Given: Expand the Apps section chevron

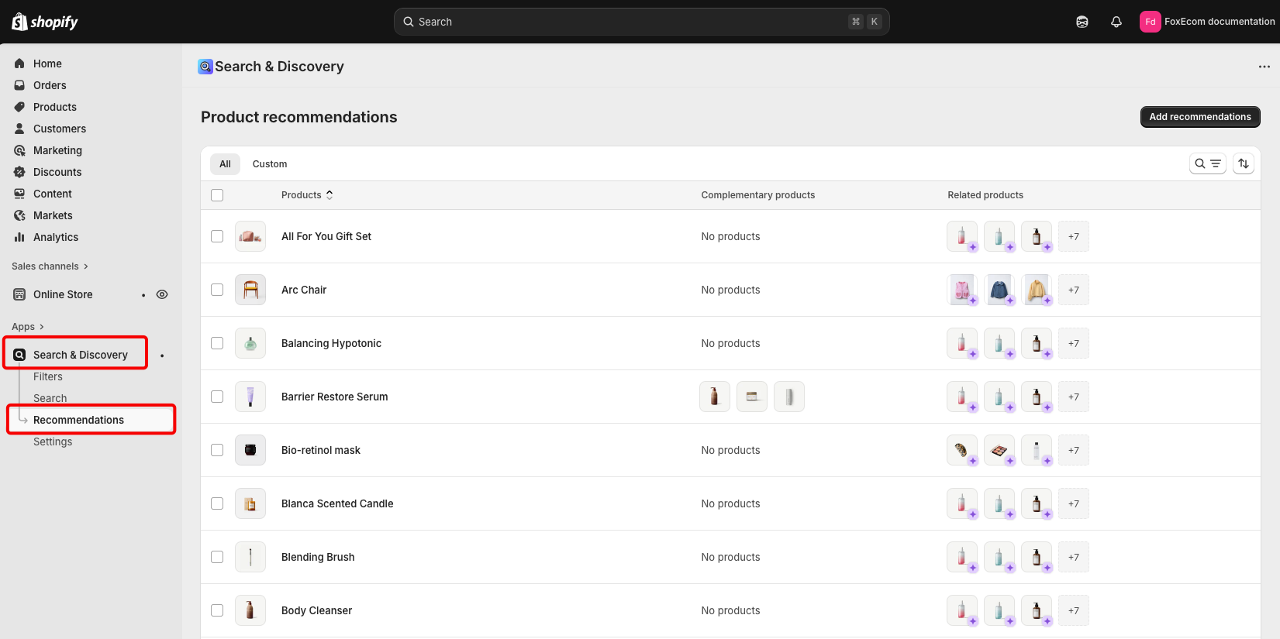Looking at the screenshot, I should (41, 327).
